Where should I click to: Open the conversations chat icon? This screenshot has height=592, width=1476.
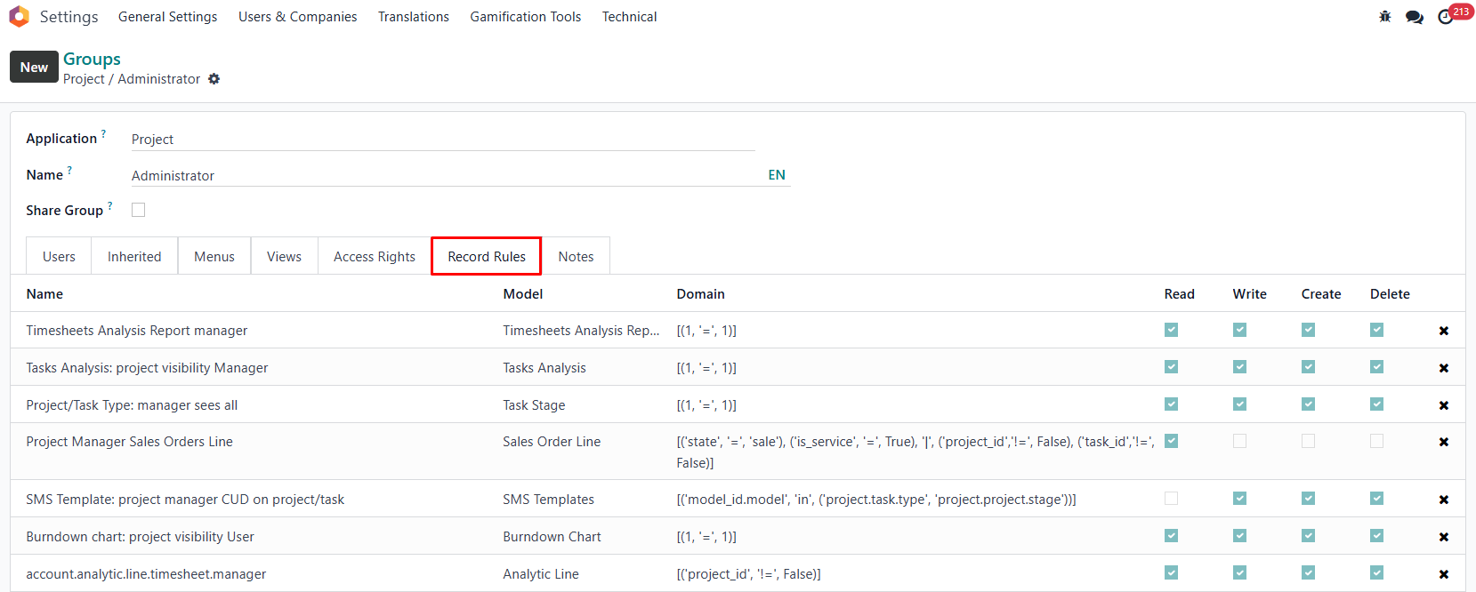pyautogui.click(x=1414, y=17)
